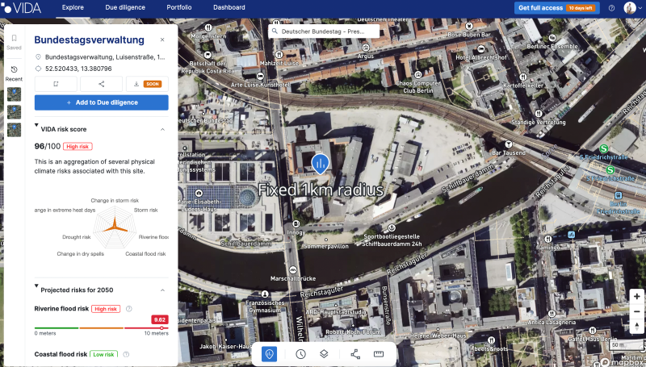Open the Portfolio tab

coord(179,7)
